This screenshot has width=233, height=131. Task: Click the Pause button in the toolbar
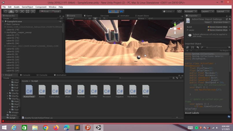coord(116,11)
